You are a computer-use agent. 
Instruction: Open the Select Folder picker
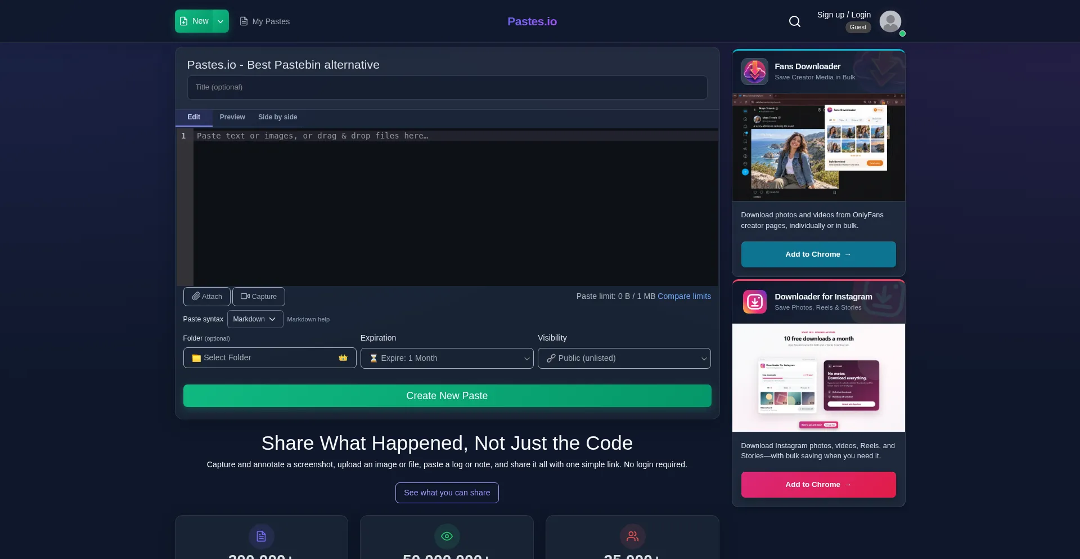pos(269,358)
